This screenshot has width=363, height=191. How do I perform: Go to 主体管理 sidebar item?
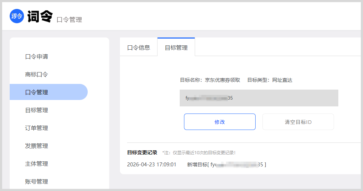(x=37, y=164)
